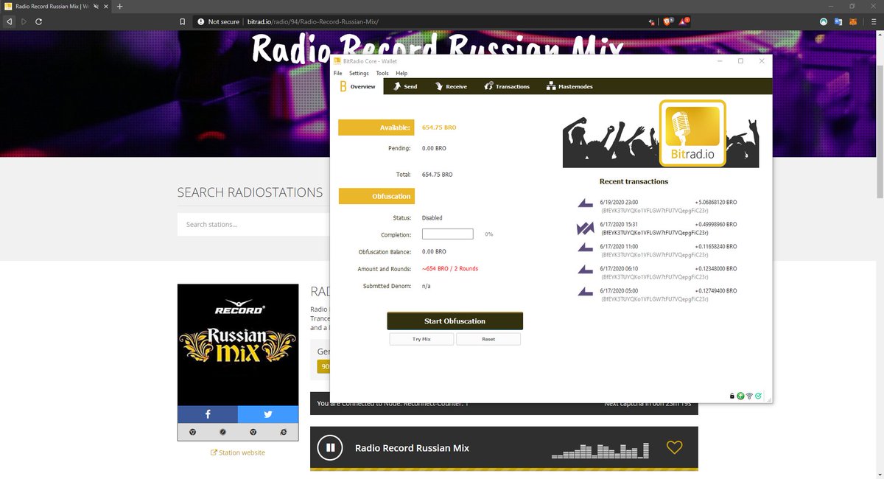Open Brave Rewards triangle icon

pyautogui.click(x=684, y=21)
